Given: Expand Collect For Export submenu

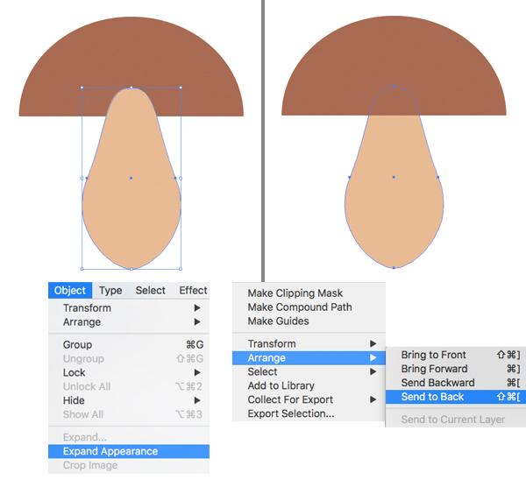Looking at the screenshot, I should pos(290,399).
